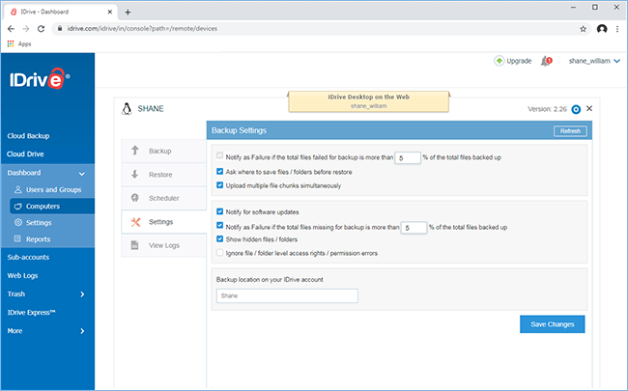Enable Ignore file / folder level access rights
The image size is (628, 391).
pos(220,253)
